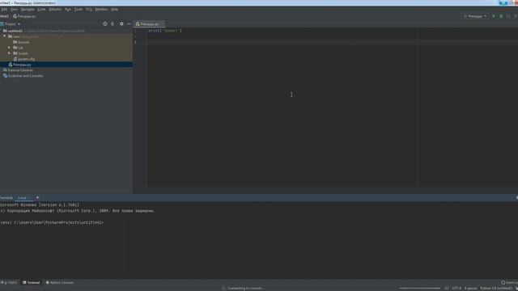Open Project panel gear settings
This screenshot has width=518, height=291.
[121, 23]
